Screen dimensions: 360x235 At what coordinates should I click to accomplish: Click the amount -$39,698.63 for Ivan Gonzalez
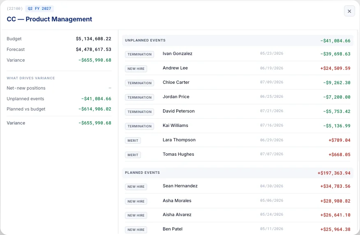pyautogui.click(x=335, y=54)
